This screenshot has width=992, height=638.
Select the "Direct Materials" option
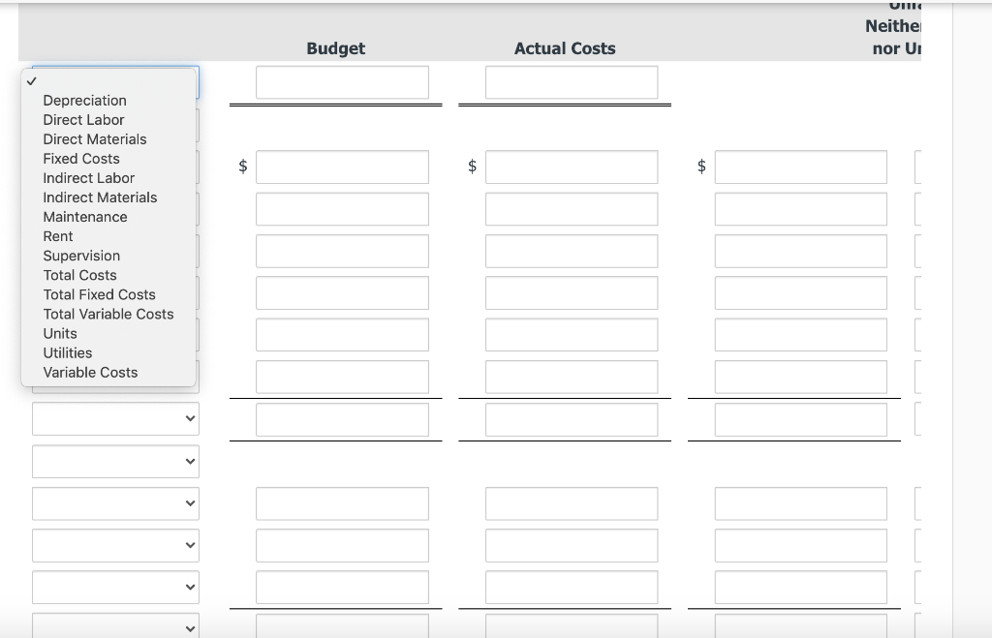(x=94, y=138)
